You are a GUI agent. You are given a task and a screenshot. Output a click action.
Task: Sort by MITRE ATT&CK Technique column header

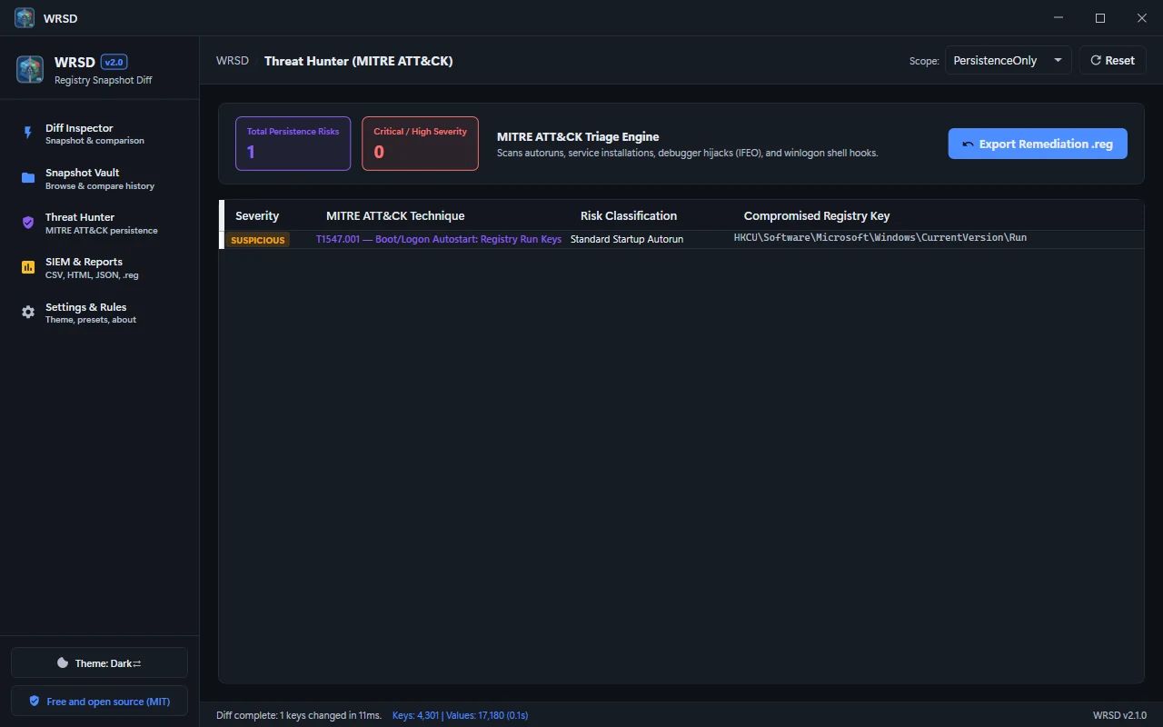(395, 216)
